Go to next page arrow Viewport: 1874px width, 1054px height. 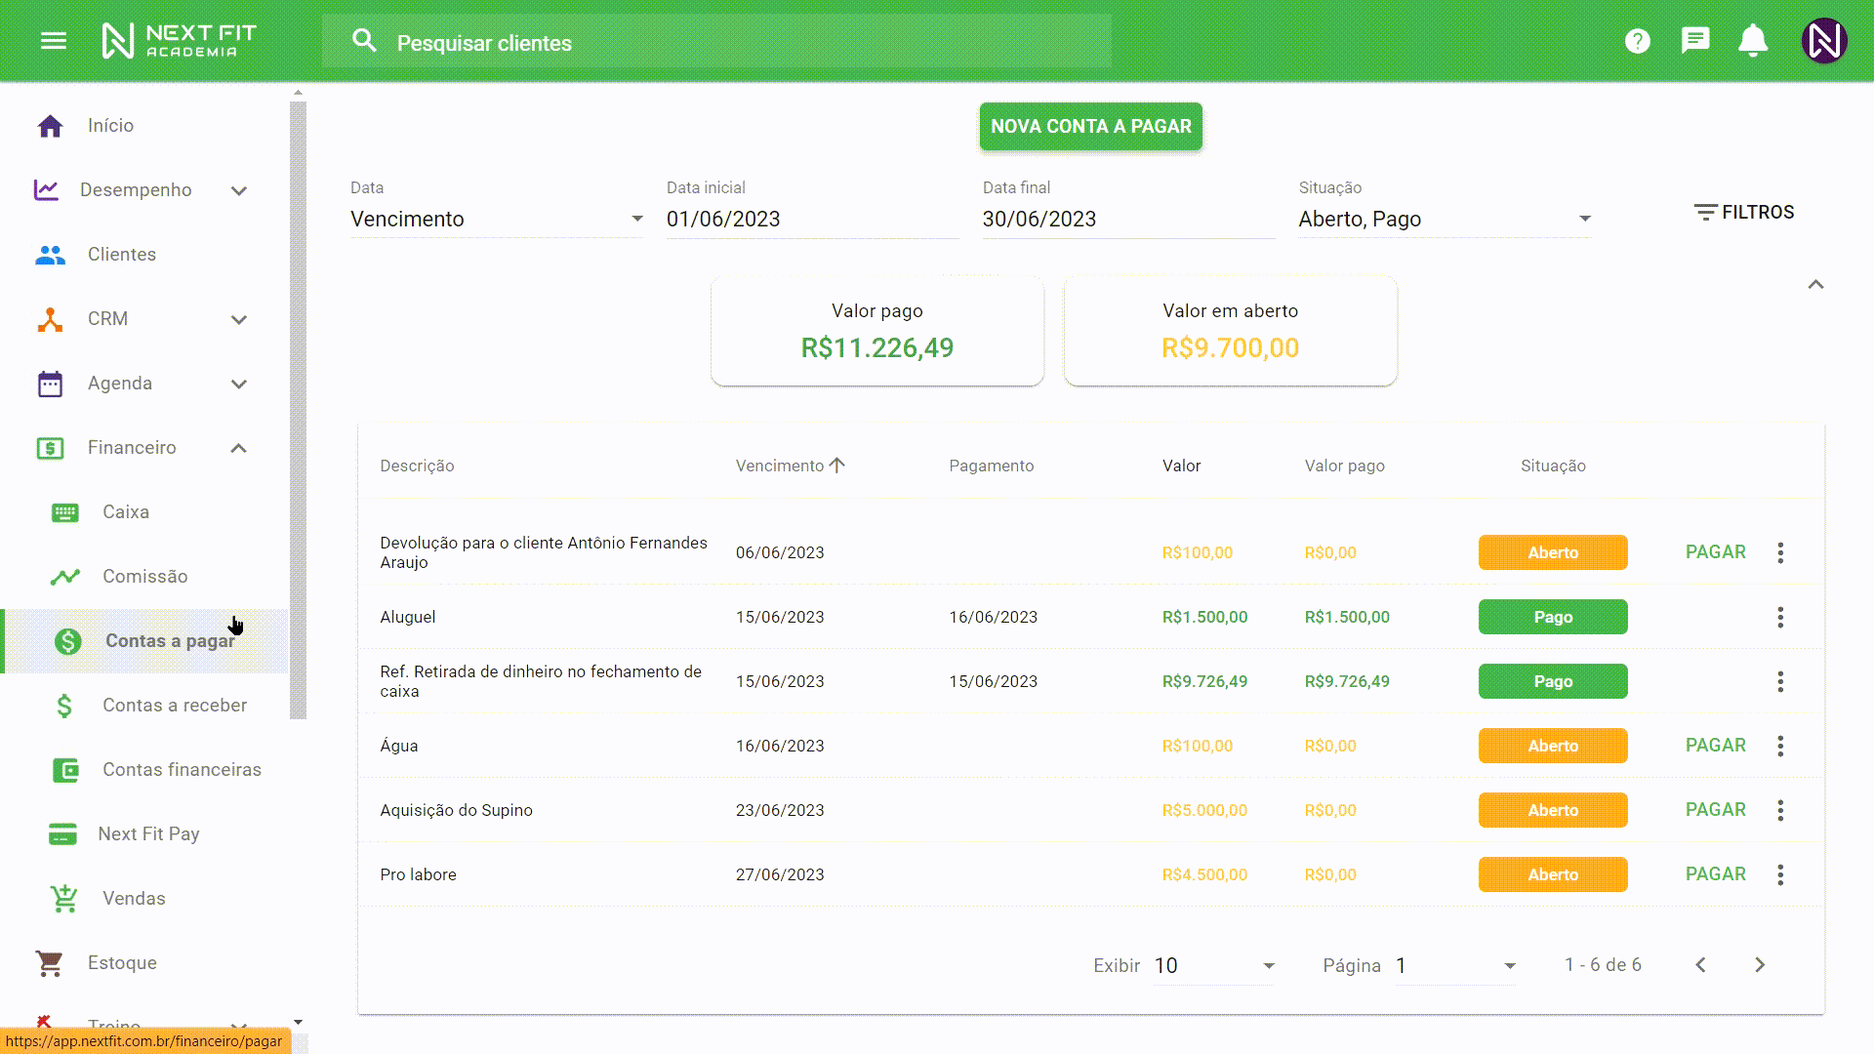(1759, 965)
